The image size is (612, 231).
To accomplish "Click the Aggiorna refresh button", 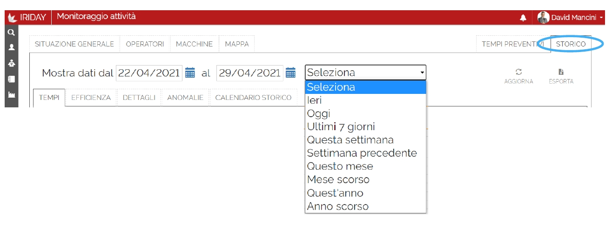I will point(518,76).
